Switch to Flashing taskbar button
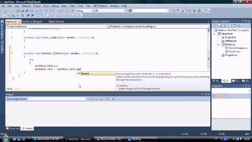 pyautogui.click(x=142, y=139)
